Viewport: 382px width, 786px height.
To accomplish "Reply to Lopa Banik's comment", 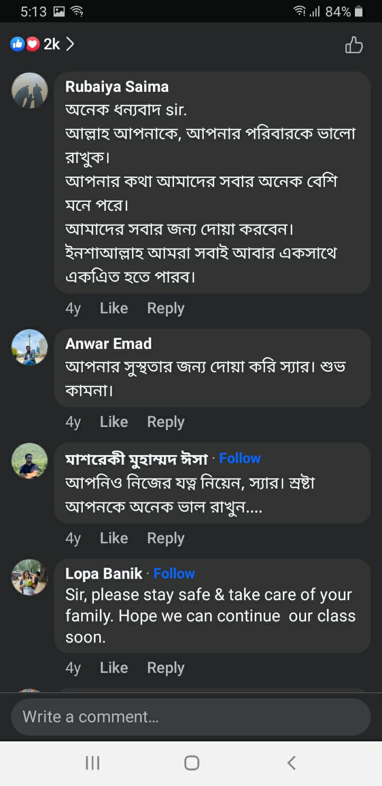I will [x=166, y=668].
